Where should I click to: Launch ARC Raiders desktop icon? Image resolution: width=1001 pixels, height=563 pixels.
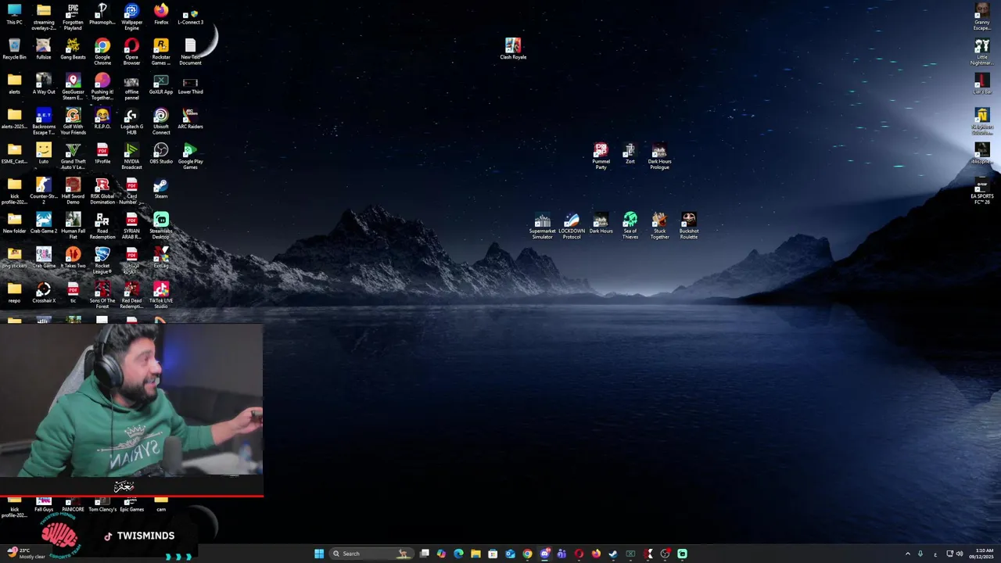tap(190, 119)
